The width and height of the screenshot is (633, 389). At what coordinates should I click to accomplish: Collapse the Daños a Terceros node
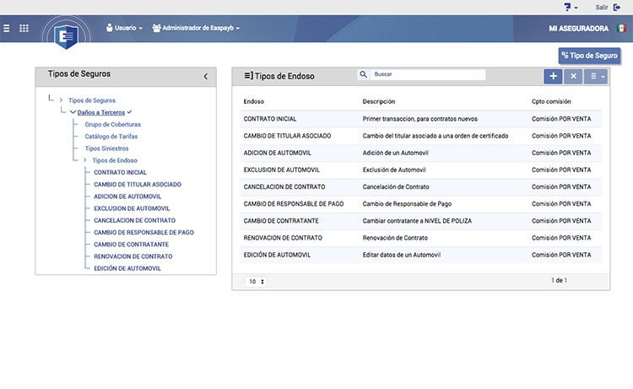(73, 112)
